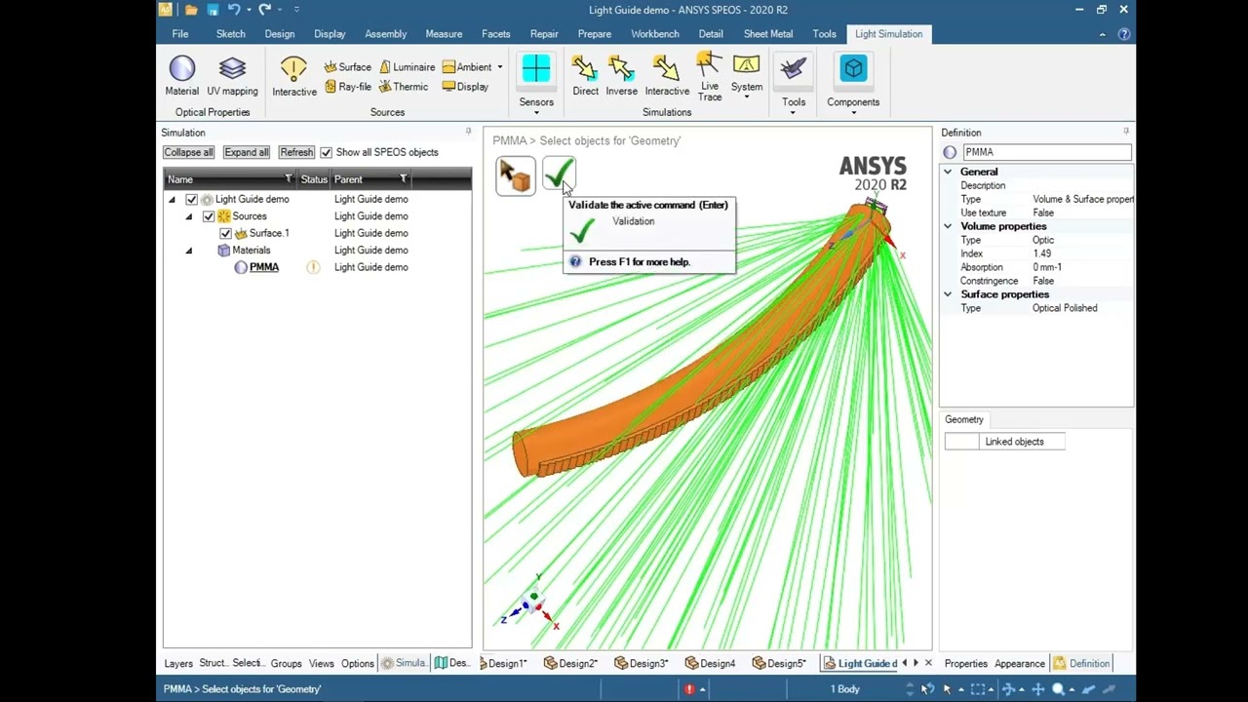Redo the last action
Image resolution: width=1248 pixels, height=702 pixels.
tap(264, 10)
